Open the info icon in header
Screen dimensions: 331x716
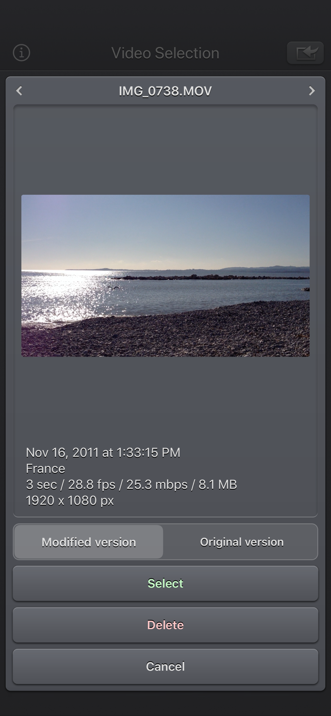21,53
